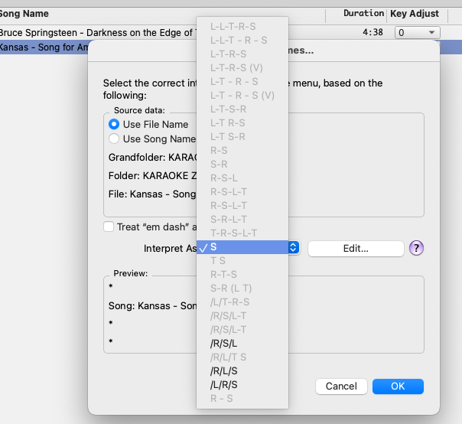Click the Interpret As popup arrows
This screenshot has width=462, height=424.
[x=294, y=248]
